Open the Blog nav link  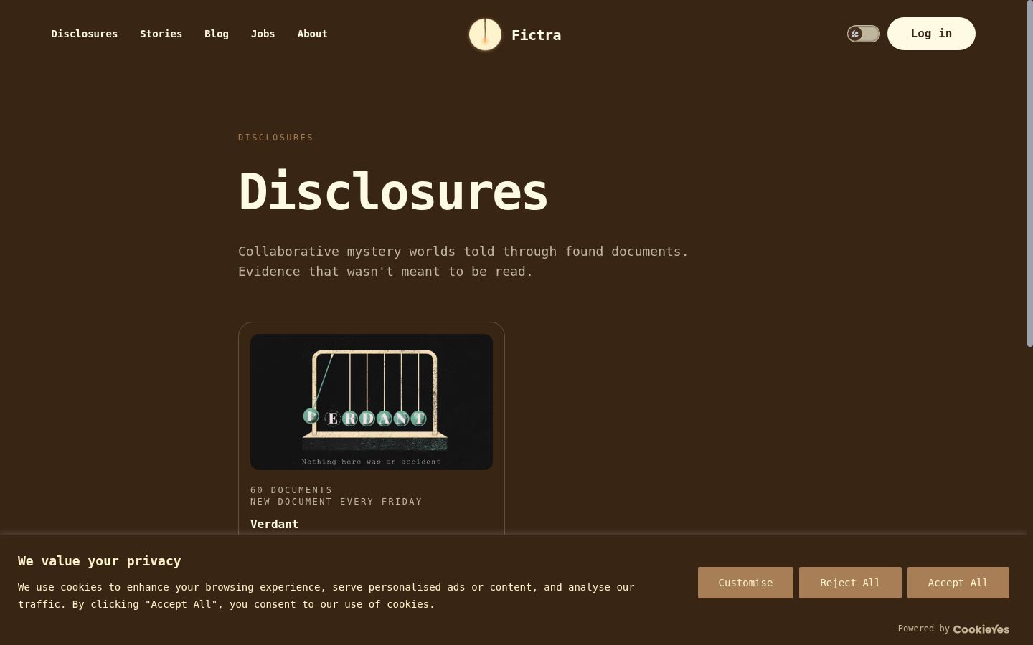[217, 34]
